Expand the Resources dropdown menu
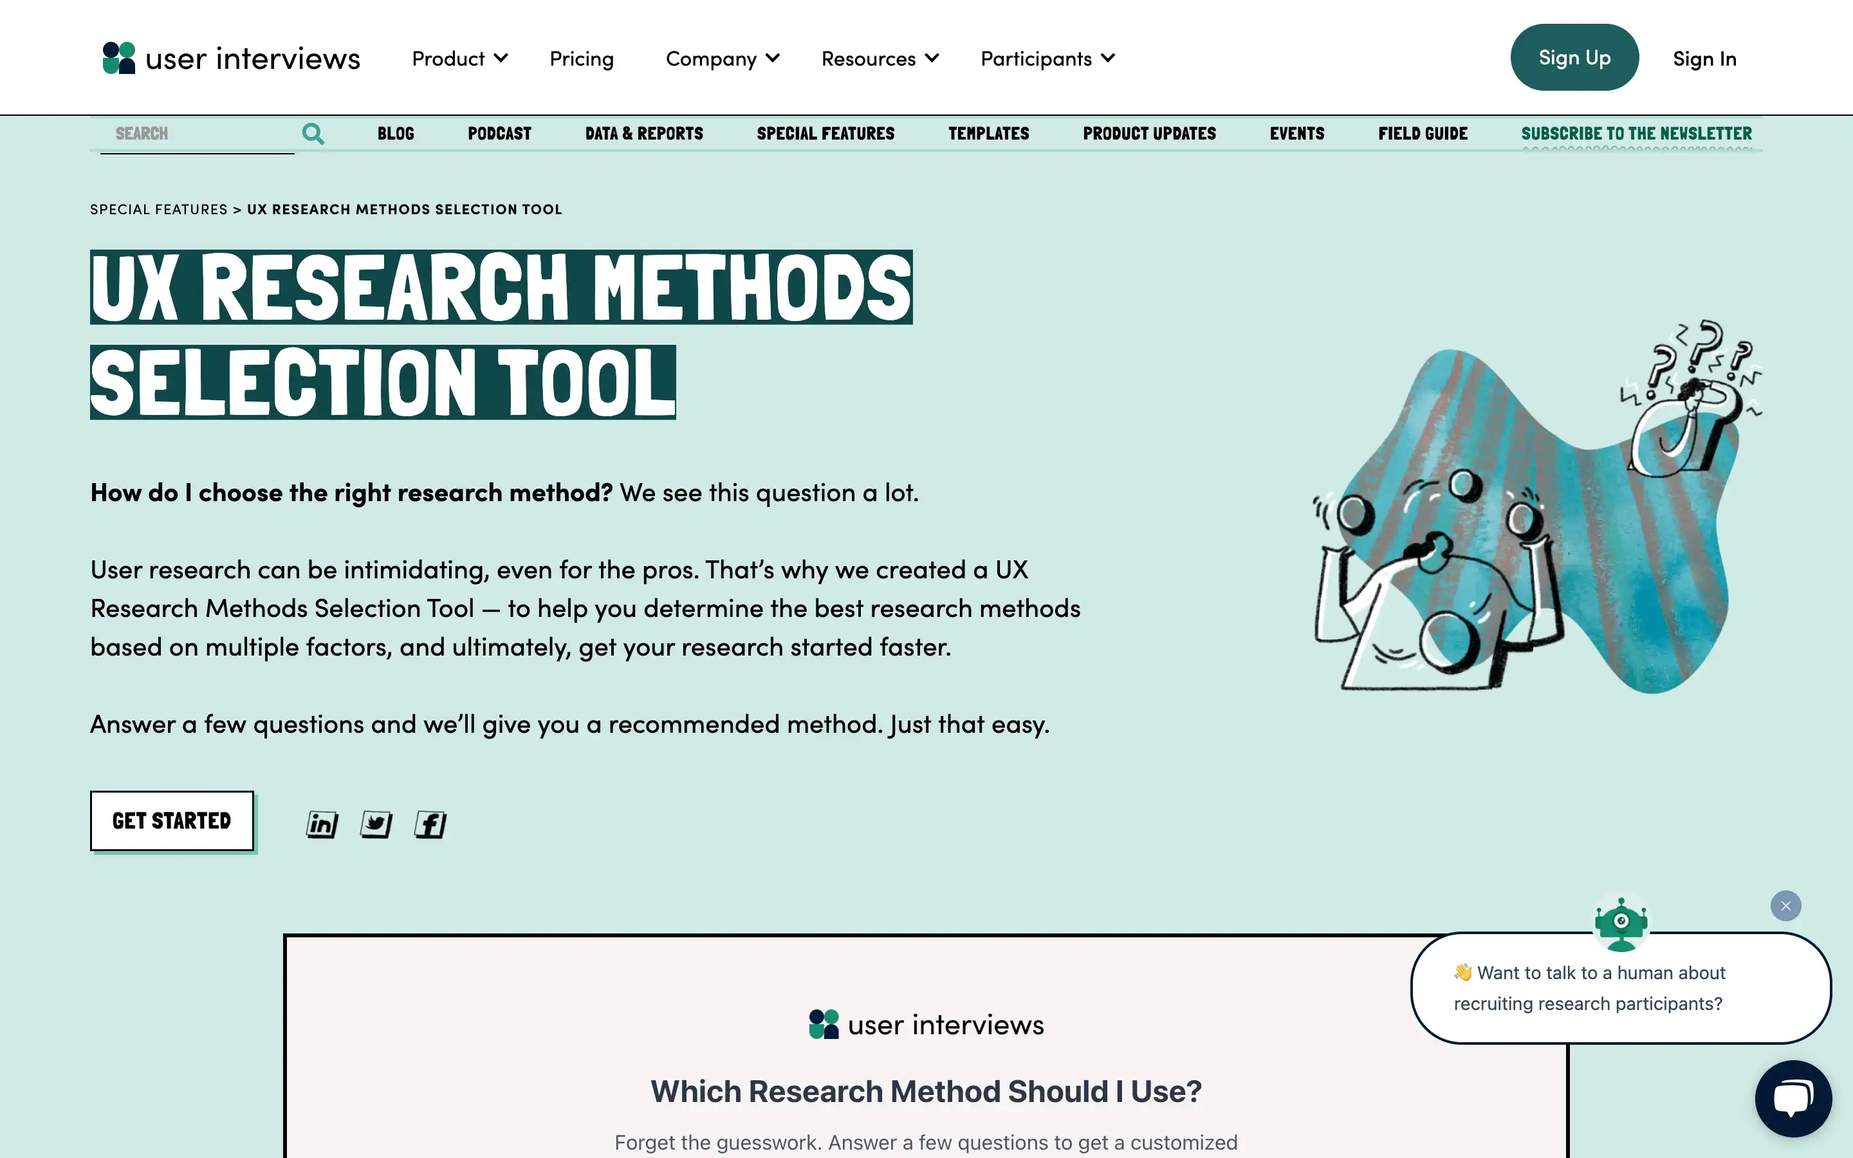1853x1158 pixels. (x=880, y=59)
